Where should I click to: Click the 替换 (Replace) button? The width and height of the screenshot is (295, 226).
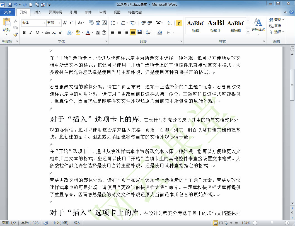[x=275, y=26]
